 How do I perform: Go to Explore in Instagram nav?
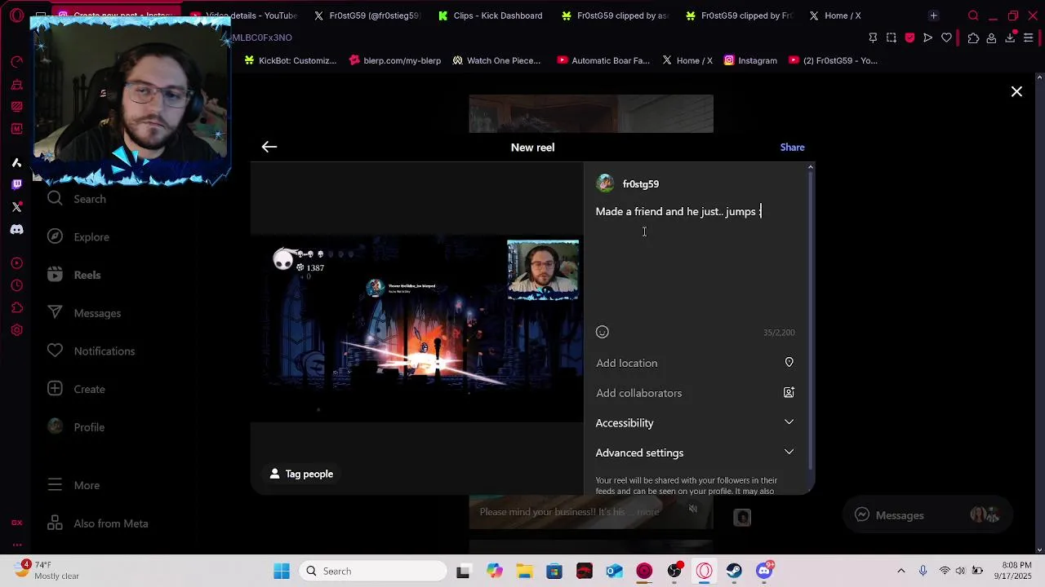78,237
